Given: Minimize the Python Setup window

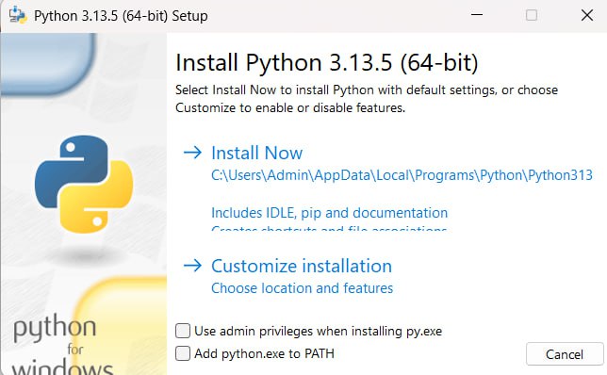Looking at the screenshot, I should point(477,15).
